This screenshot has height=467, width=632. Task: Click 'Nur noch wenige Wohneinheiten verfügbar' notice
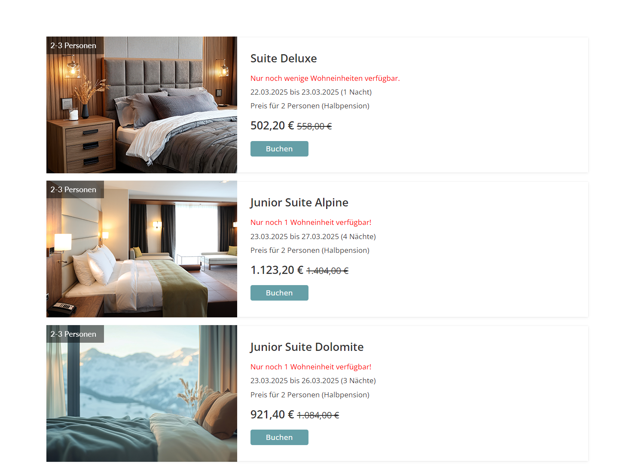pyautogui.click(x=325, y=78)
